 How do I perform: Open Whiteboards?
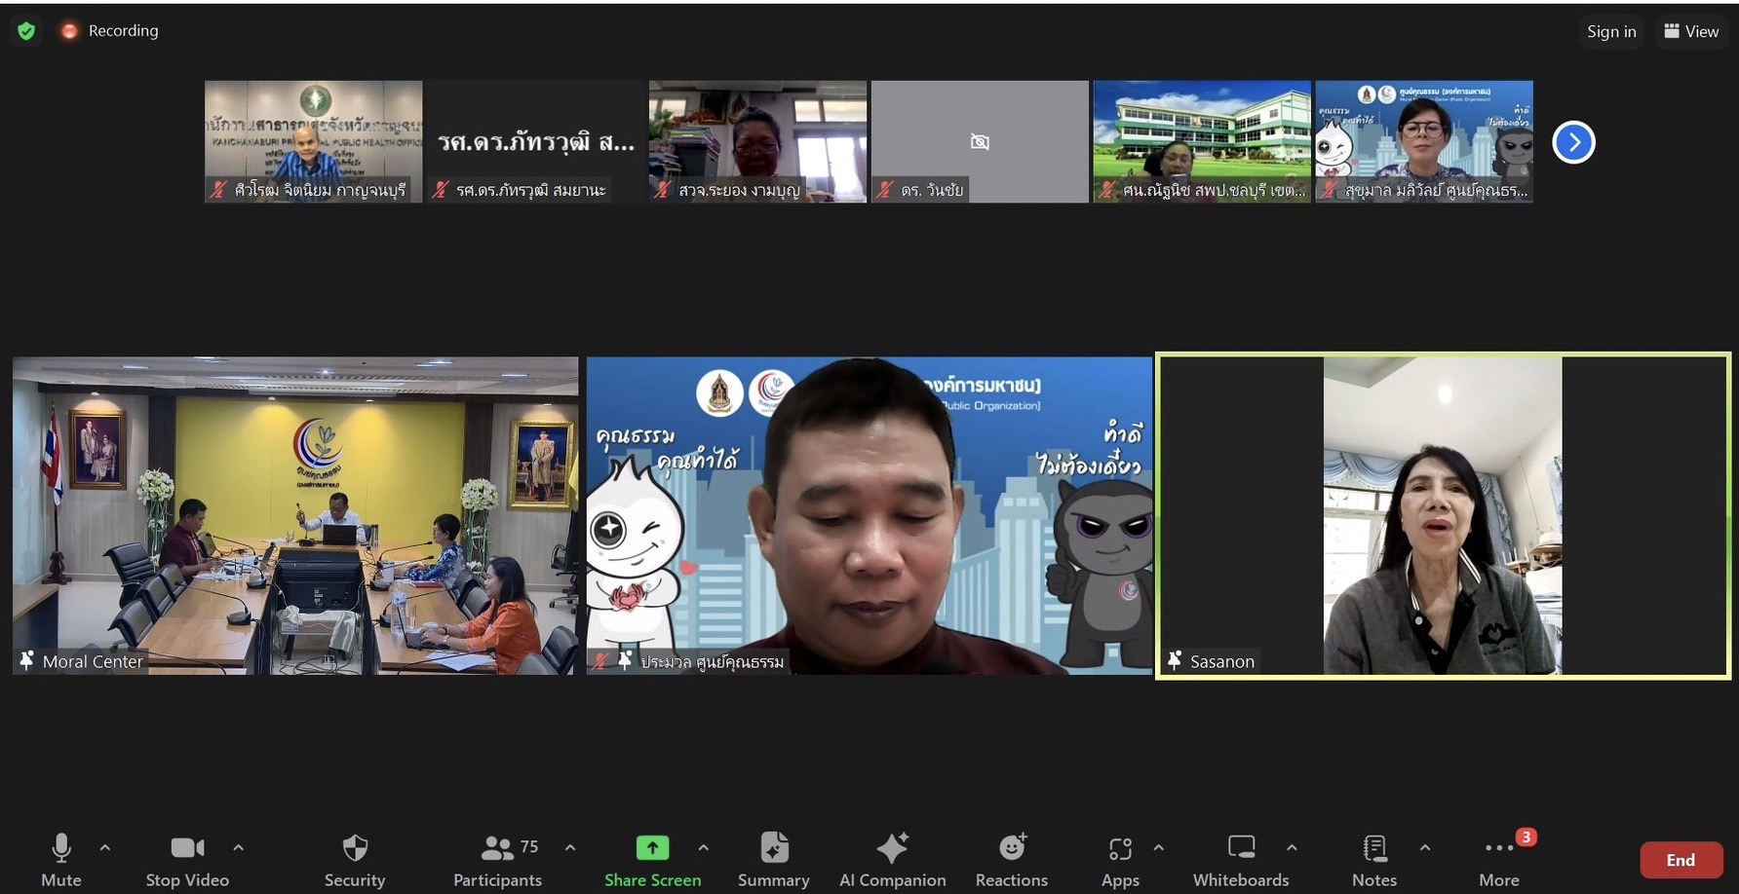[x=1241, y=859]
